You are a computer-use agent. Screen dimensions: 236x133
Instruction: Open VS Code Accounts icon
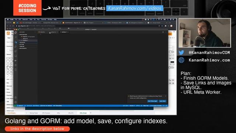coord(15,98)
